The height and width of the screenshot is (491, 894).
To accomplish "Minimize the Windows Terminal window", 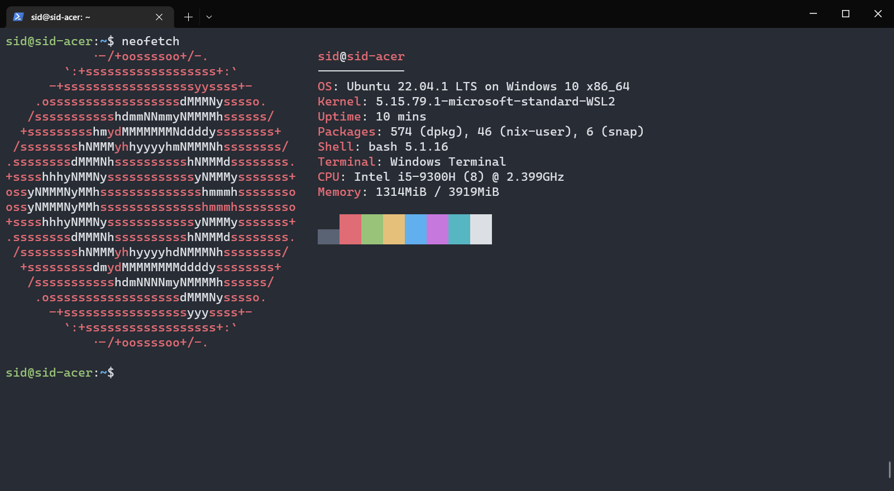I will 813,13.
